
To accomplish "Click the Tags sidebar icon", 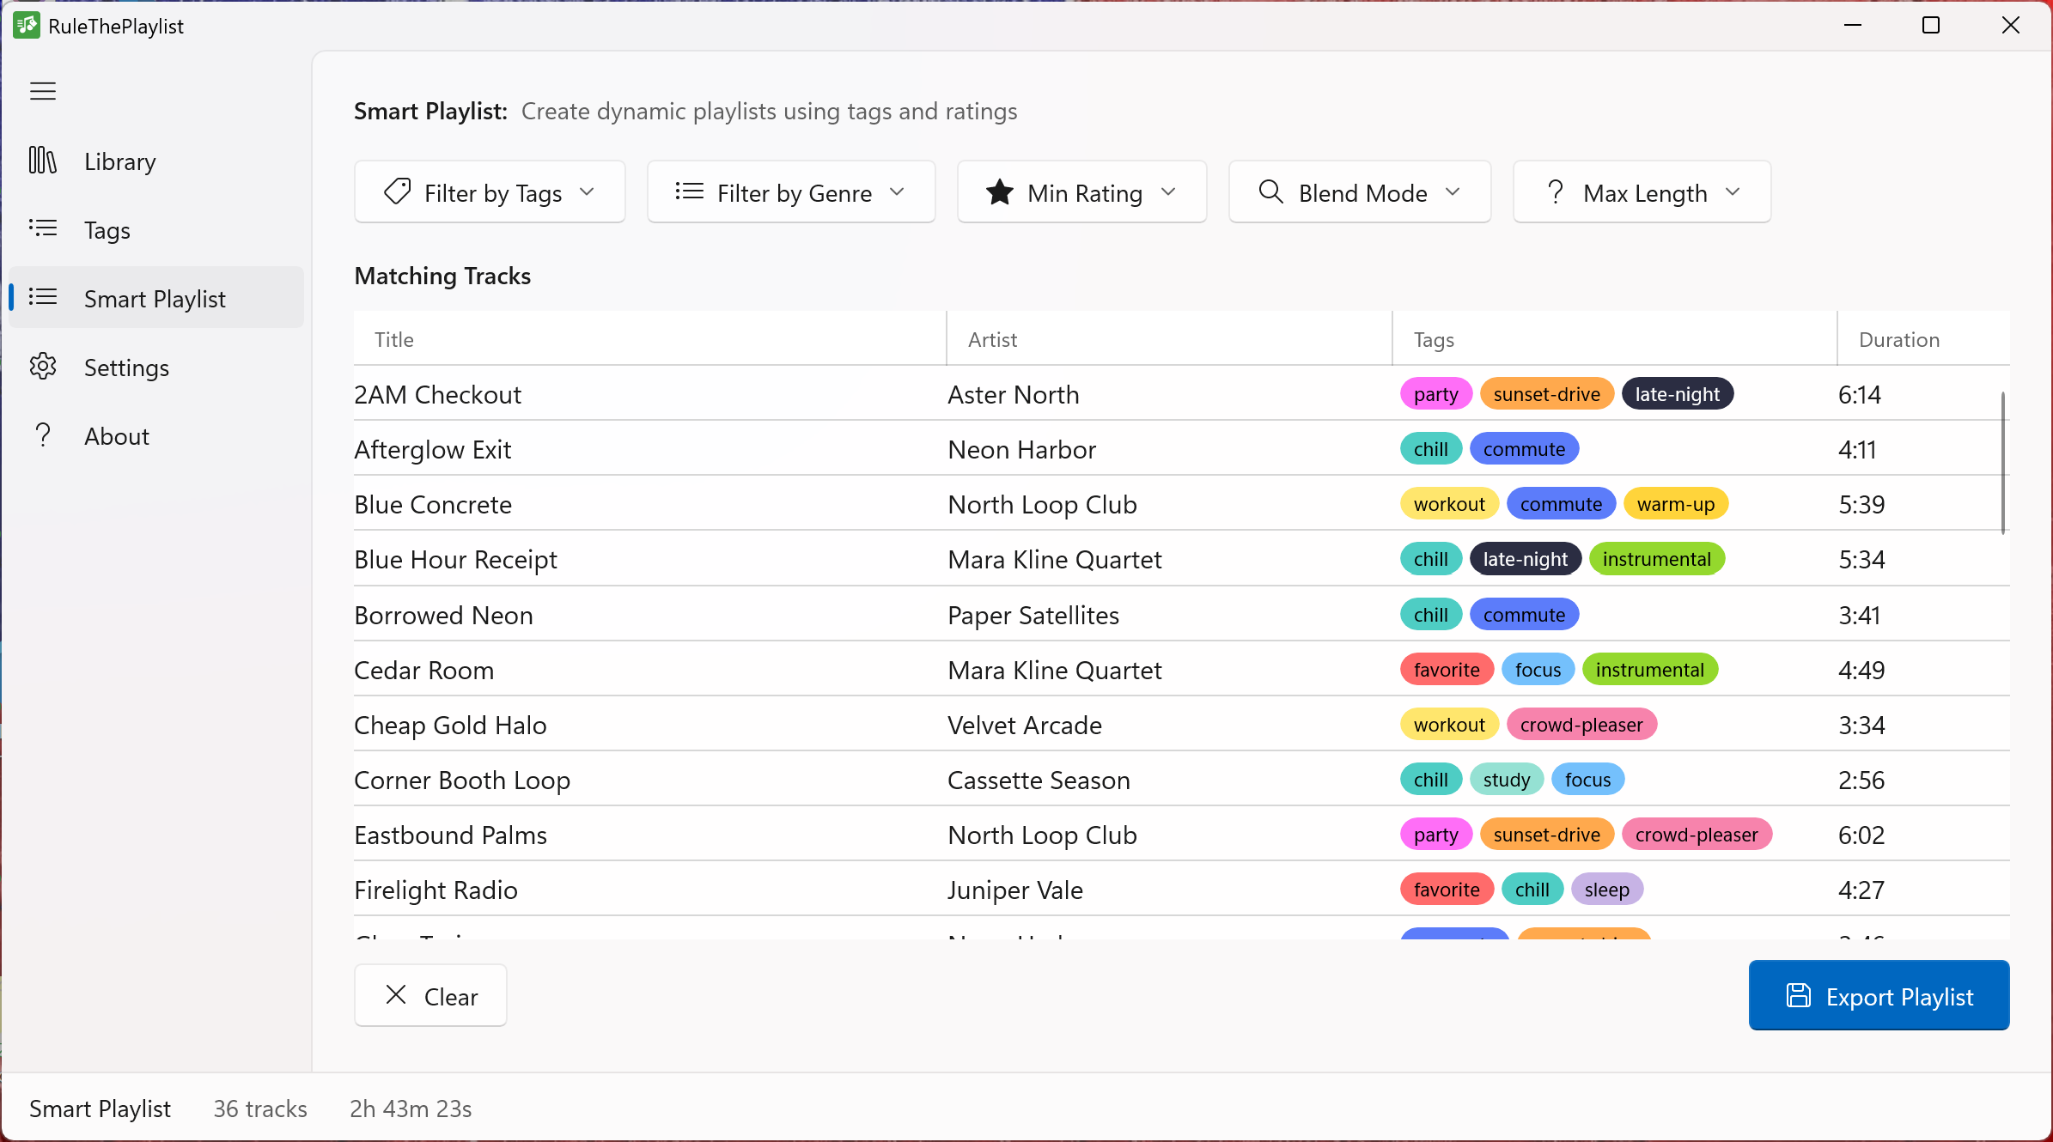I will tap(44, 229).
